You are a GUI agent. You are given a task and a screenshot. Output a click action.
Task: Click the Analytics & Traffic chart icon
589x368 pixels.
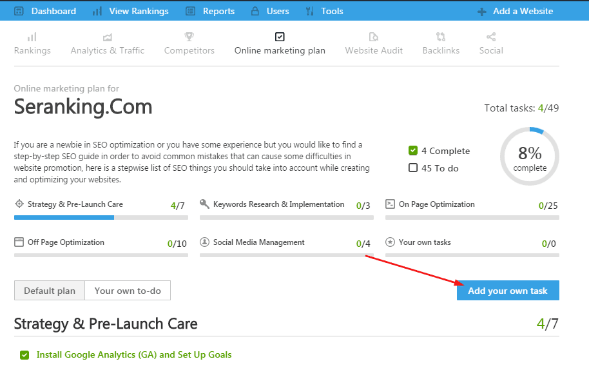click(x=108, y=37)
